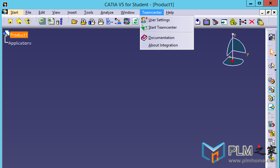The height and width of the screenshot is (168, 280).
Task: Click the red and cyan hierarchy tree icon
Action: tap(215, 22)
